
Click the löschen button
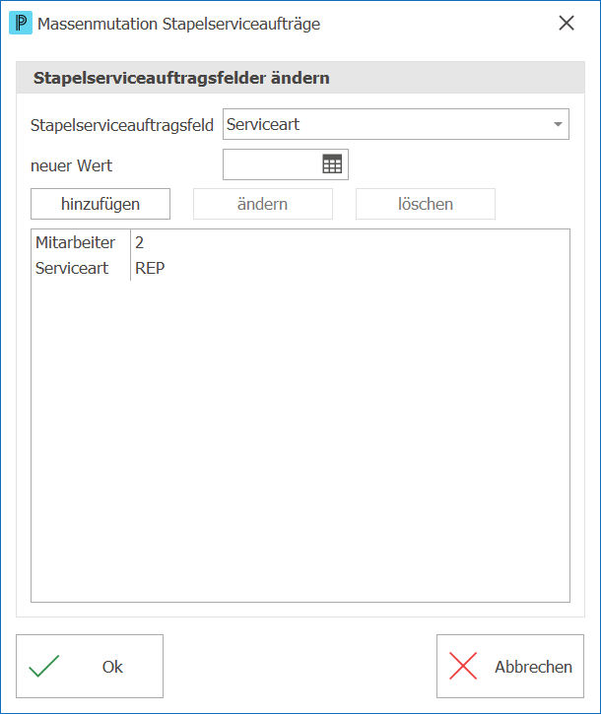tap(426, 204)
